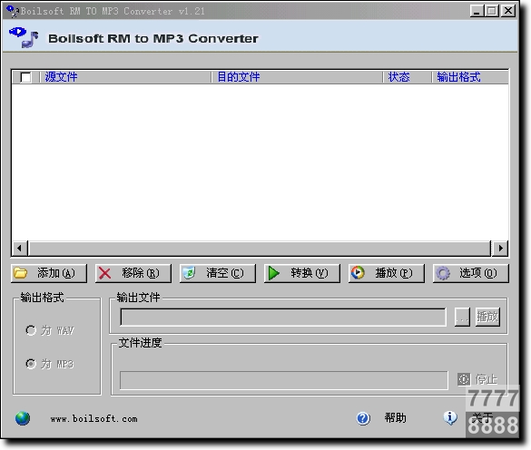The width and height of the screenshot is (531, 450).
Task: Click the red X icon on 移除(R)
Action: 104,273
